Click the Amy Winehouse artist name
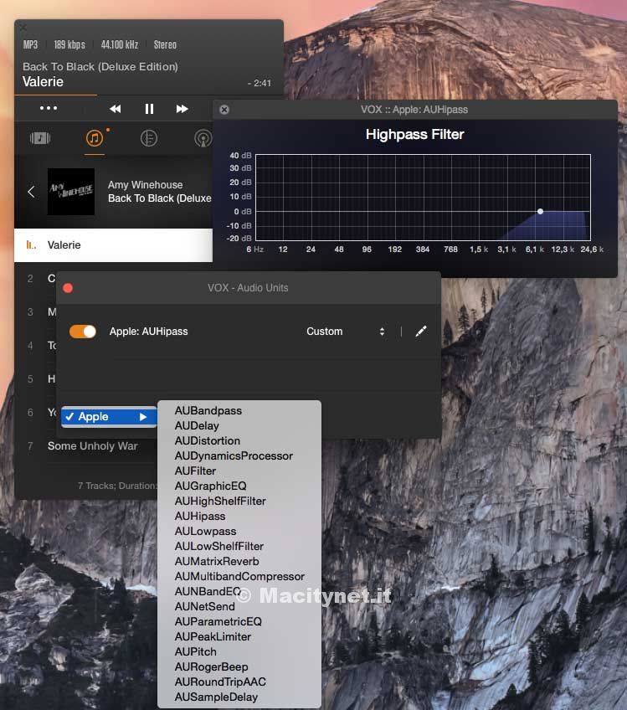The image size is (627, 710). coord(146,185)
